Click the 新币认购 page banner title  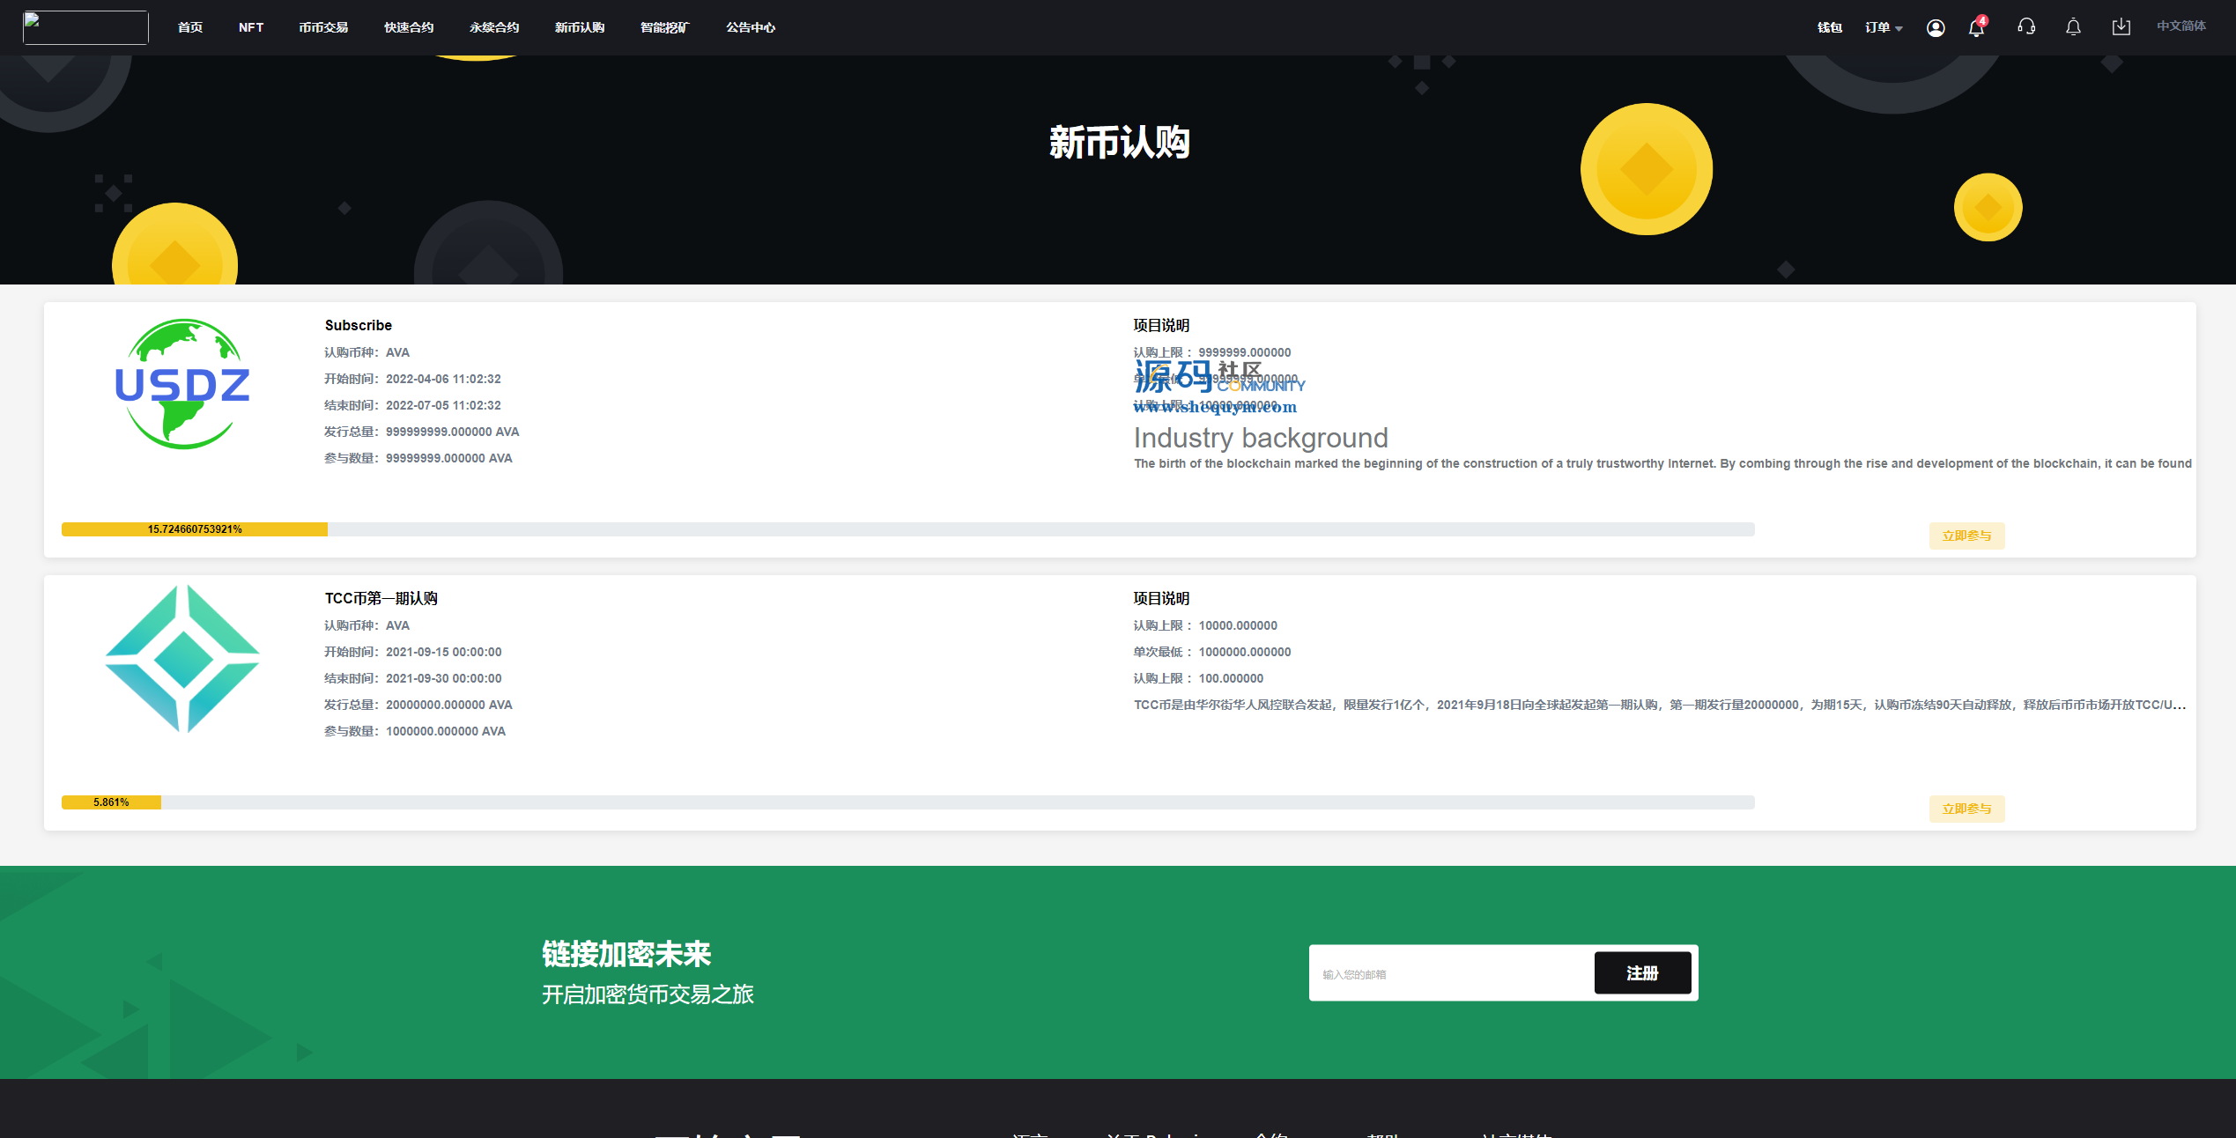1119,142
